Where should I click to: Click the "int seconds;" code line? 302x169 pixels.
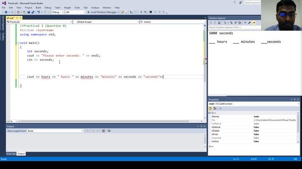point(38,51)
